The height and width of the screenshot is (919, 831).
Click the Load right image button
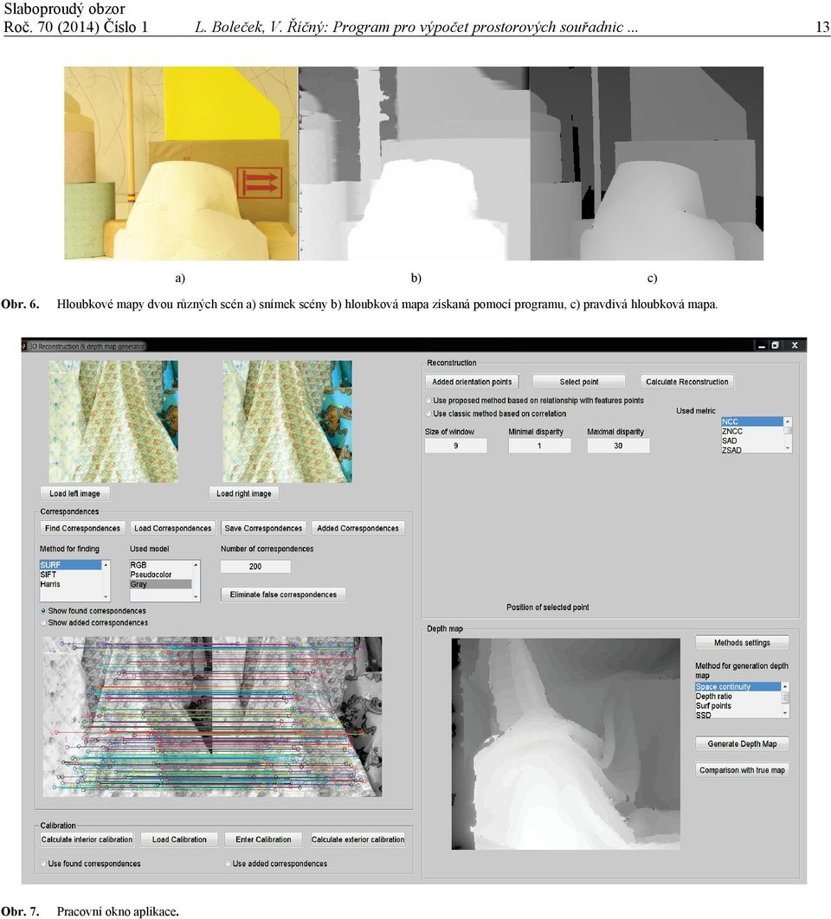click(244, 493)
